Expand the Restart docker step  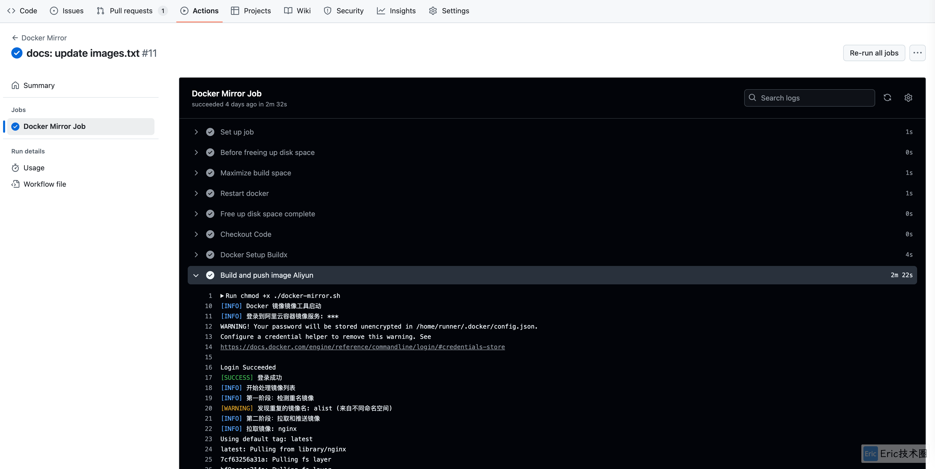[x=552, y=193]
